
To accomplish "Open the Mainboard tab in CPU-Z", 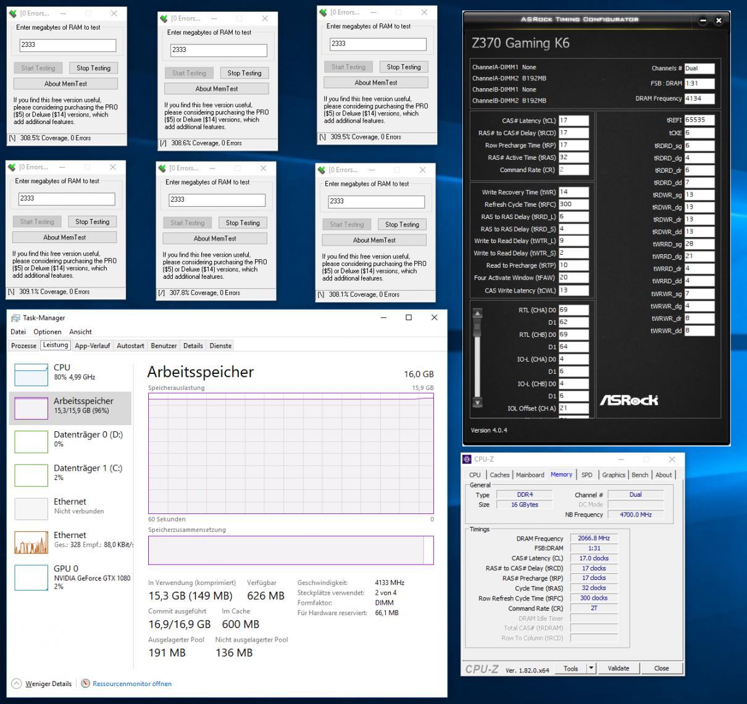I will [530, 474].
